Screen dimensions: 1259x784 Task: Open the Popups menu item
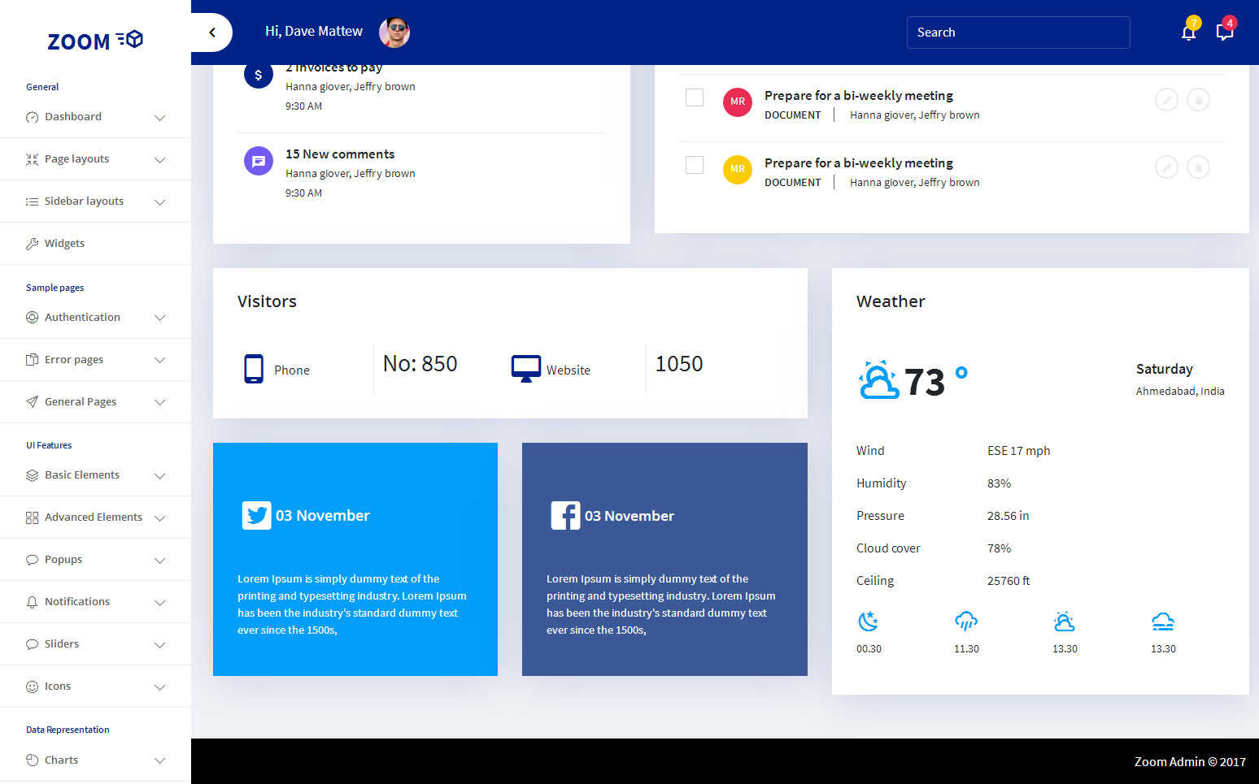click(95, 560)
